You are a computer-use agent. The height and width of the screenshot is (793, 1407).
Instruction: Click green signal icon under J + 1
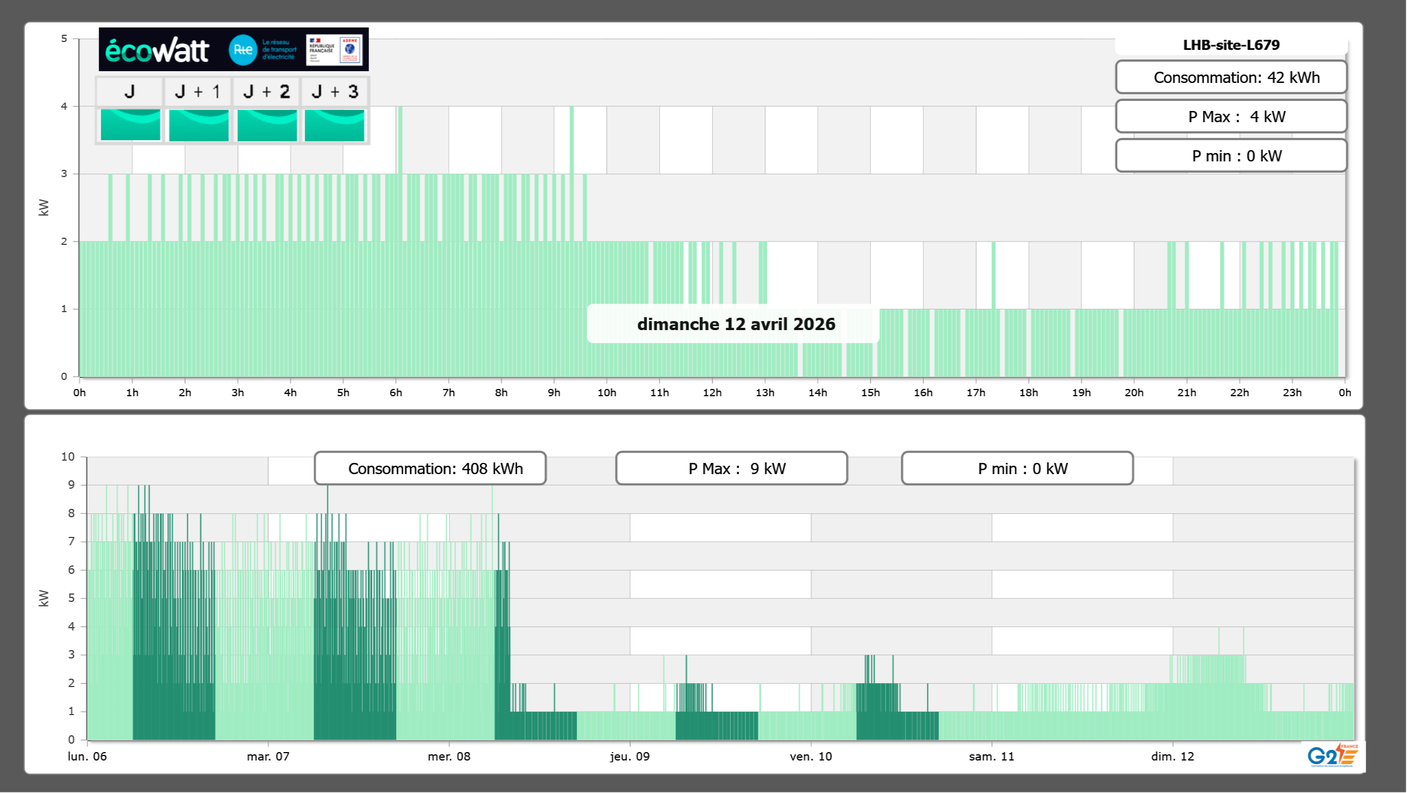198,125
